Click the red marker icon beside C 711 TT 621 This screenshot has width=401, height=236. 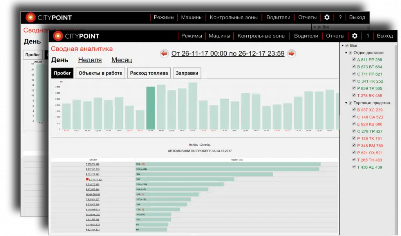click(87, 179)
